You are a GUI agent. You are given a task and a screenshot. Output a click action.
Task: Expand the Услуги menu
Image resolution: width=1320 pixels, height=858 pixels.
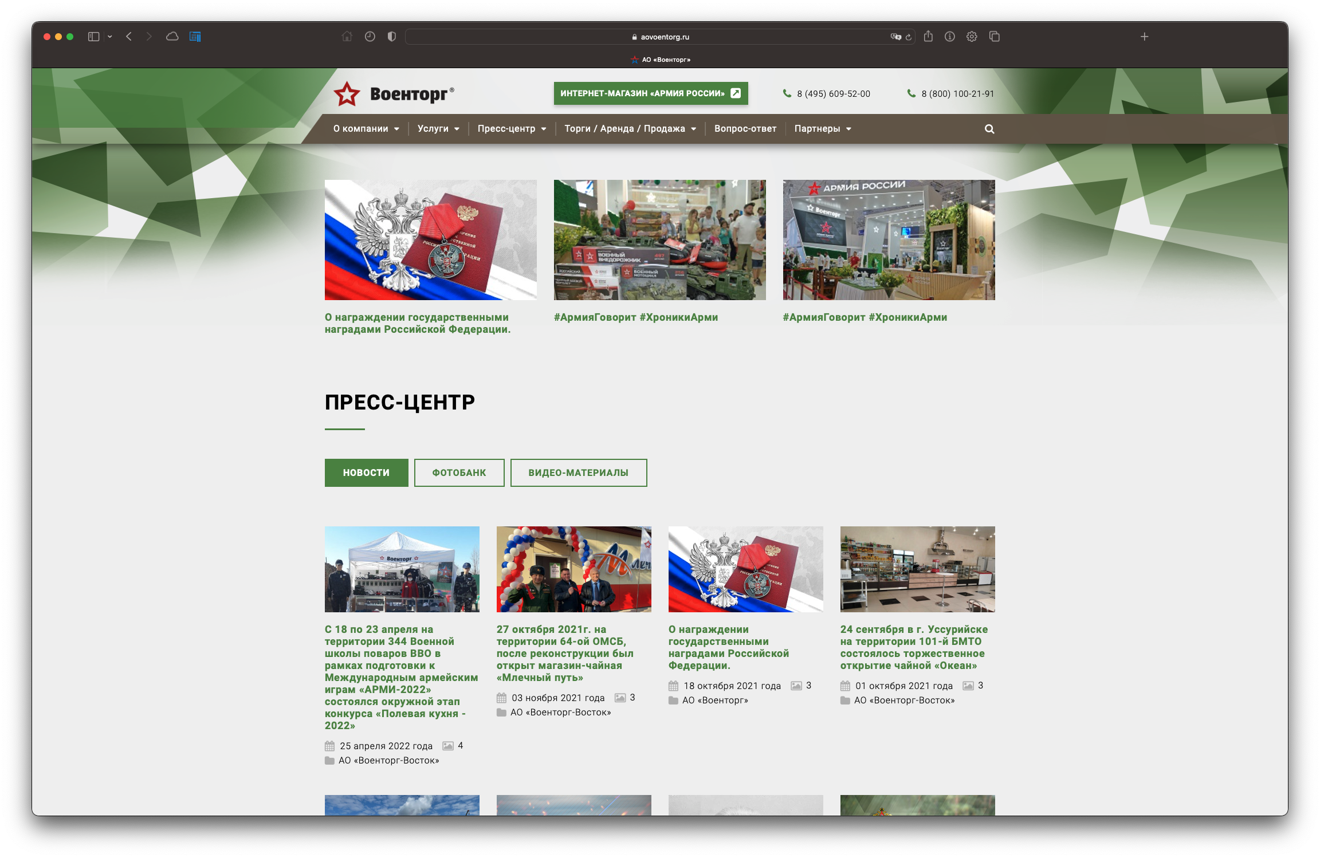[x=438, y=129]
